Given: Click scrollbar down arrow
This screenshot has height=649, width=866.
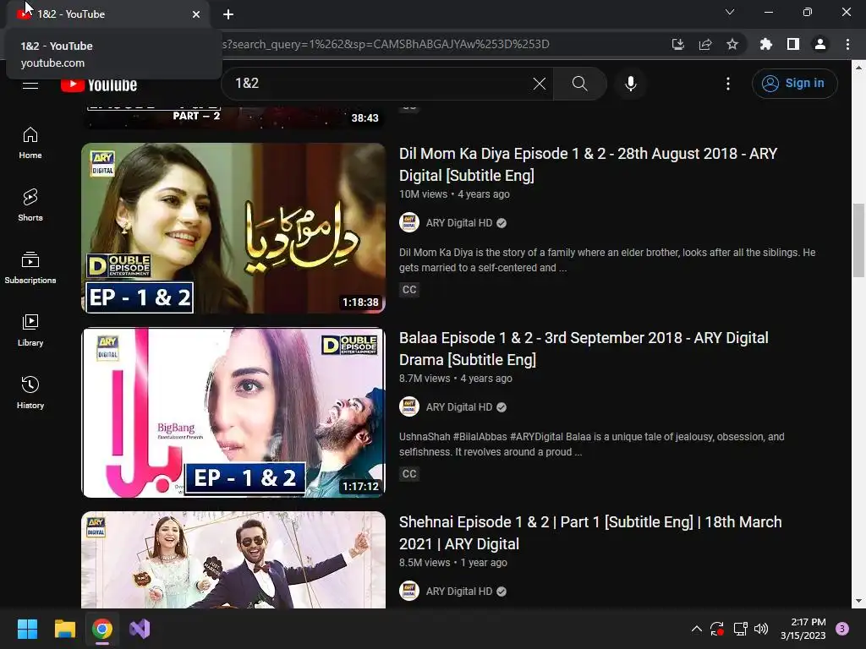Looking at the screenshot, I should pos(858,601).
